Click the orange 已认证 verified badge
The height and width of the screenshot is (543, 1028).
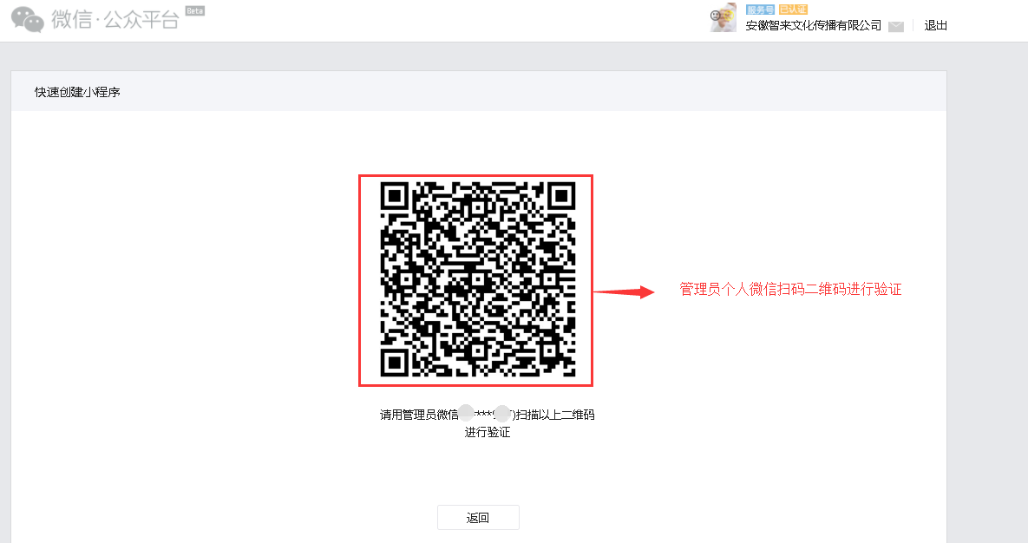[x=793, y=10]
